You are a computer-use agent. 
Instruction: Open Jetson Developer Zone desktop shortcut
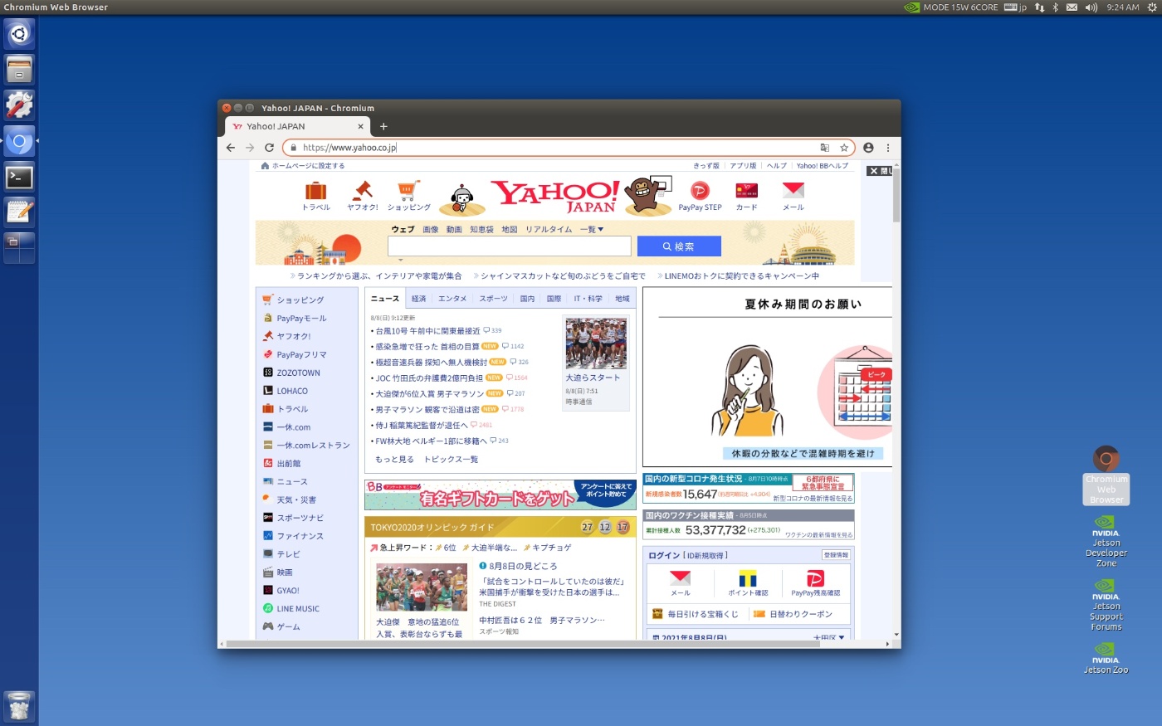1106,541
